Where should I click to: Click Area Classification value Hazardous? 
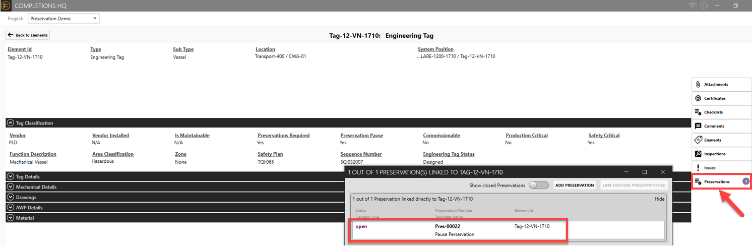tap(103, 161)
